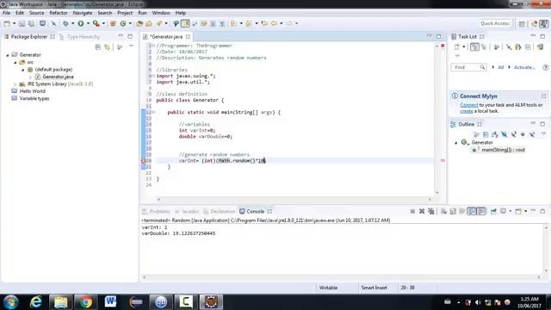Toggle Scroll Lock in Console toolbar
This screenshot has height=310, width=551.
[x=453, y=211]
